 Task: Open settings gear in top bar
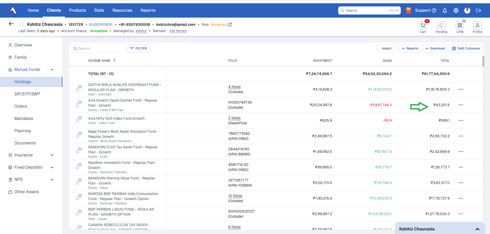click(456, 10)
